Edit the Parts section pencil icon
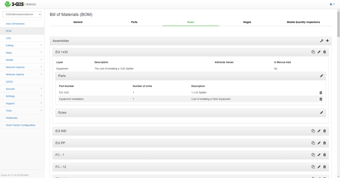Screen dimensions: 340x178 322,76
